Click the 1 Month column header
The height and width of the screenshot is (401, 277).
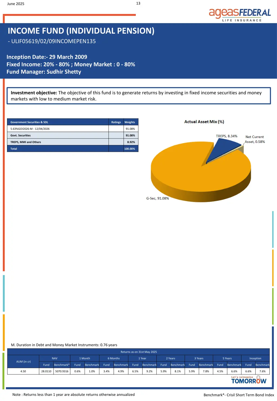pos(85,358)
